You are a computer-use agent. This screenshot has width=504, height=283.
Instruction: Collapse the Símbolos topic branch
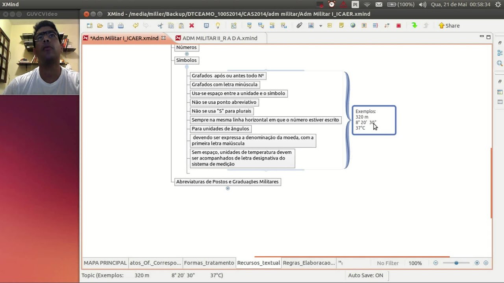pos(187,67)
